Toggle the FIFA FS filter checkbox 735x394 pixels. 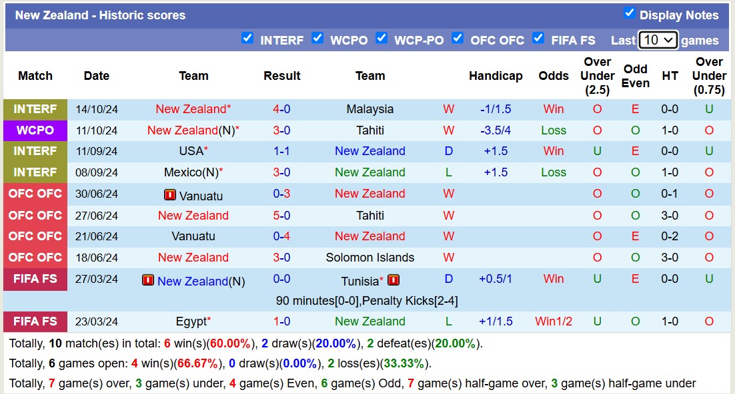pyautogui.click(x=538, y=38)
